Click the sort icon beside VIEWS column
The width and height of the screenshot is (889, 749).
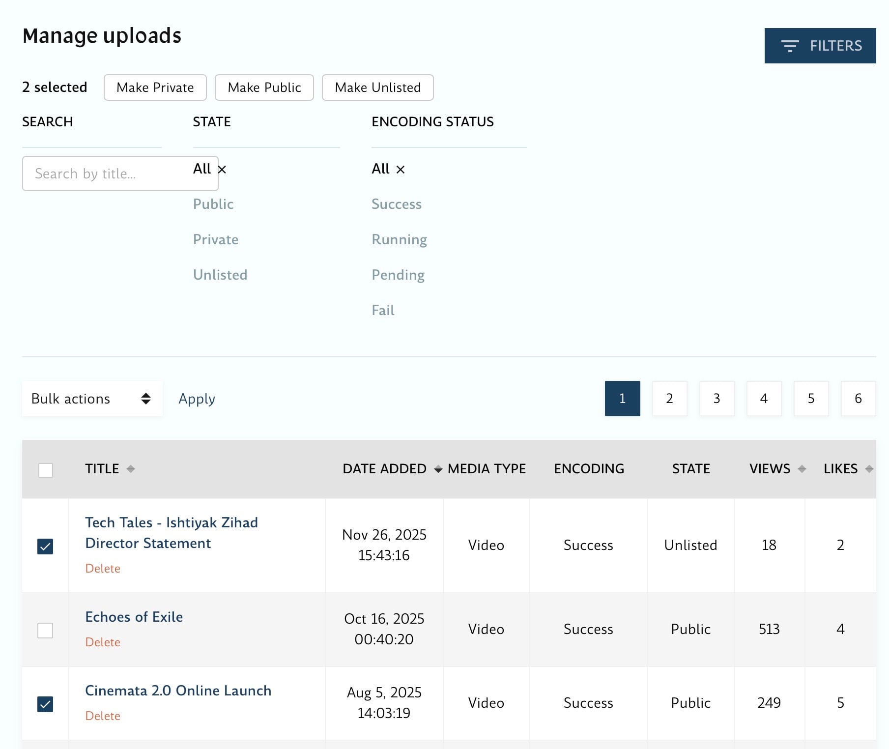[802, 469]
